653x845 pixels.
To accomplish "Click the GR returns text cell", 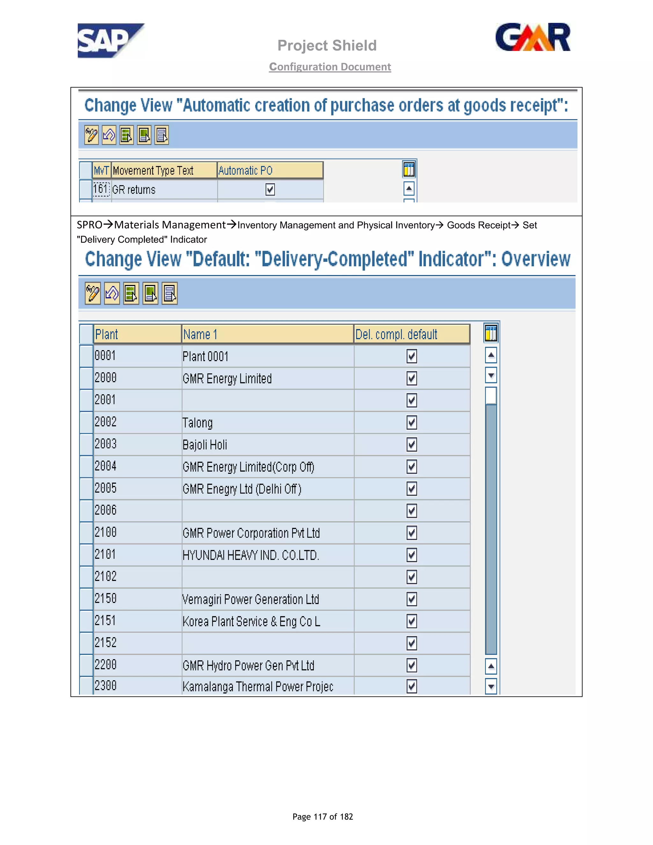I will pyautogui.click(x=165, y=190).
